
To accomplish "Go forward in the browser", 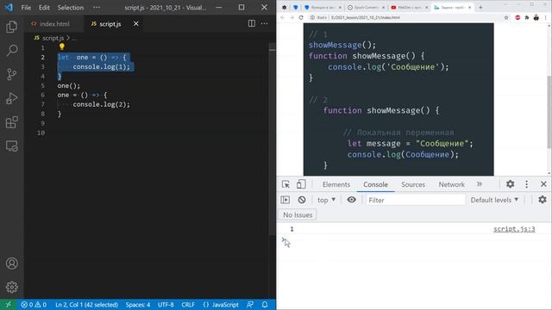I will [292, 17].
